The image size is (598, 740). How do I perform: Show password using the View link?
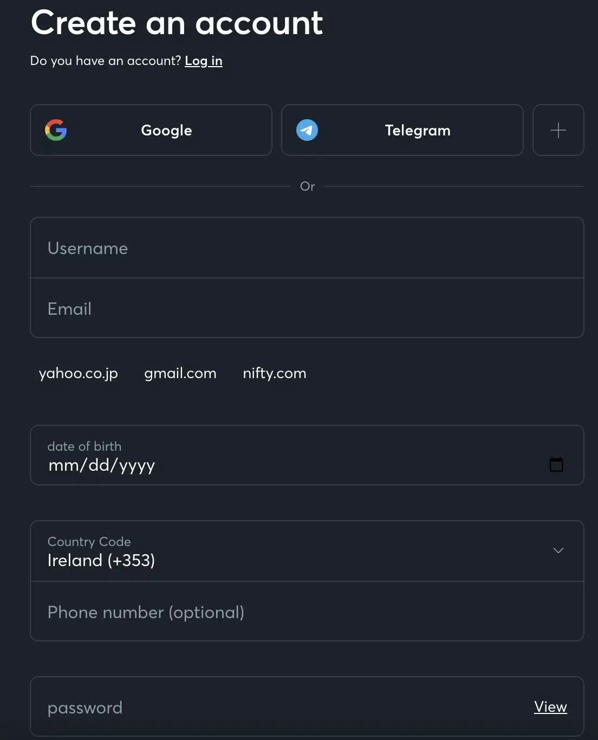point(550,706)
